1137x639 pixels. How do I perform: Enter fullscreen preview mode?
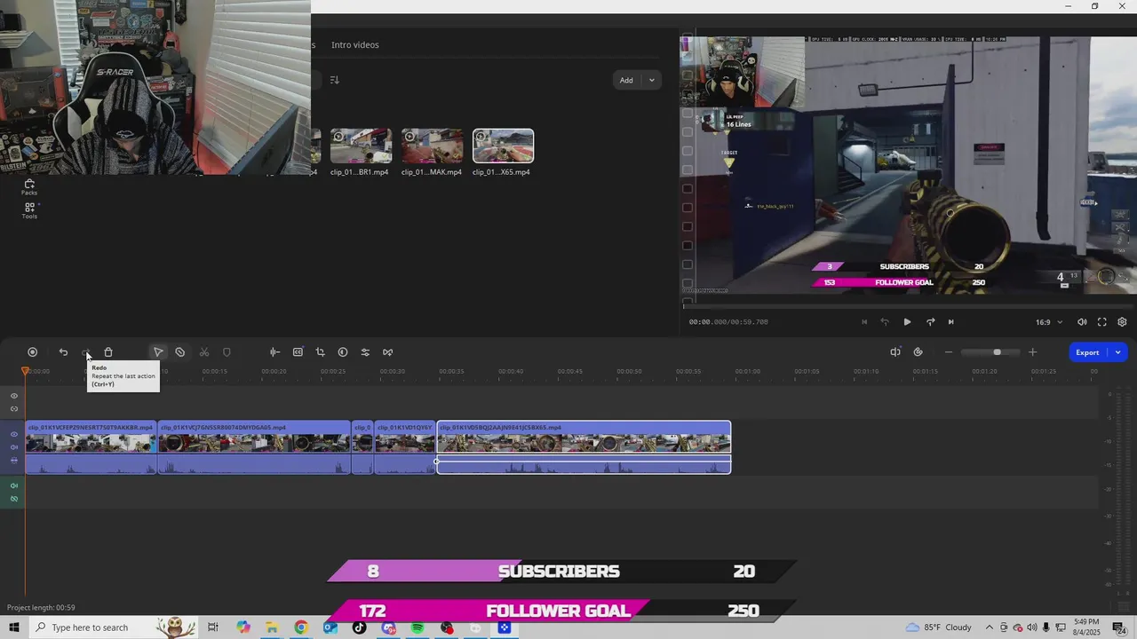1102,322
